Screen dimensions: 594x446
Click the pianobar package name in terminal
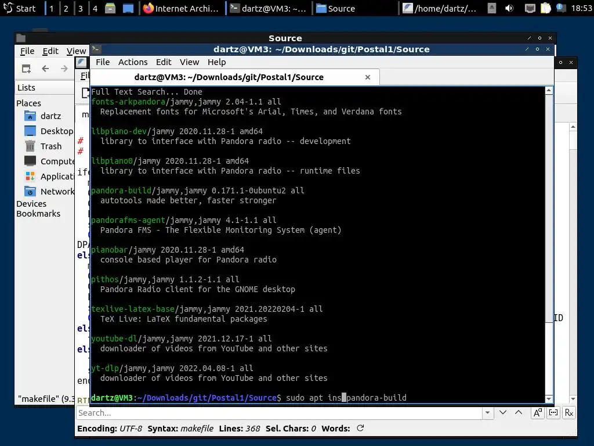click(110, 250)
